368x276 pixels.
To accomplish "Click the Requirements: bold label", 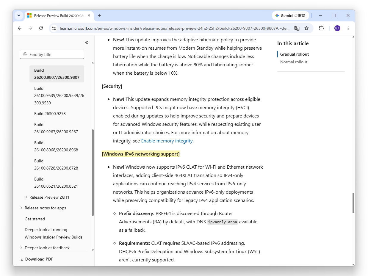I will tap(134, 243).
